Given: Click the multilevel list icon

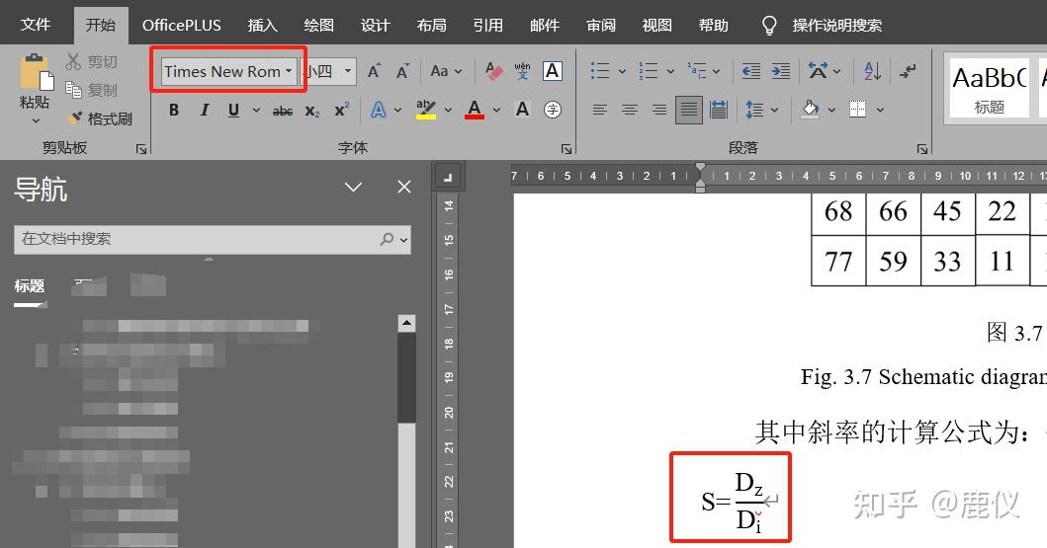Looking at the screenshot, I should click(696, 71).
